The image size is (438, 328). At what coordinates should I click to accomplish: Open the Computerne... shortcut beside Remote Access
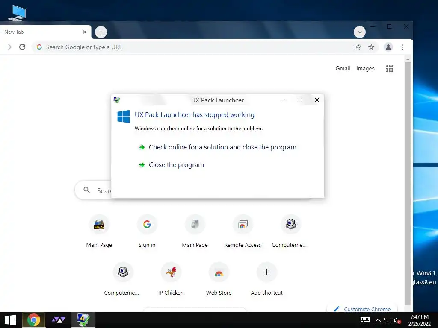point(291,225)
